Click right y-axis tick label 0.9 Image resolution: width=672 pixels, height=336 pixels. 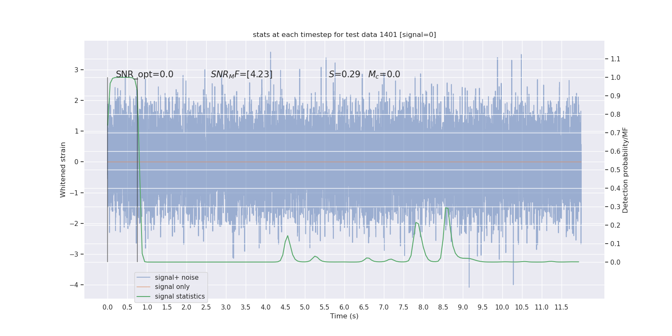point(615,96)
